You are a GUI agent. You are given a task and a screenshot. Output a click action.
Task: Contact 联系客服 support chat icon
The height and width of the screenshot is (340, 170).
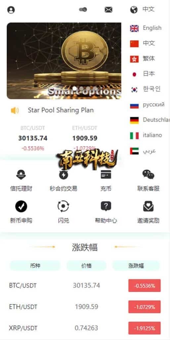pos(148,174)
